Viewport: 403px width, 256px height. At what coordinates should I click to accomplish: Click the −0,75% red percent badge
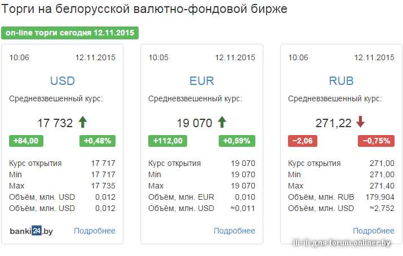point(377,141)
